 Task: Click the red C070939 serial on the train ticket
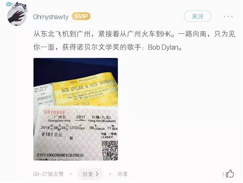click(55, 112)
